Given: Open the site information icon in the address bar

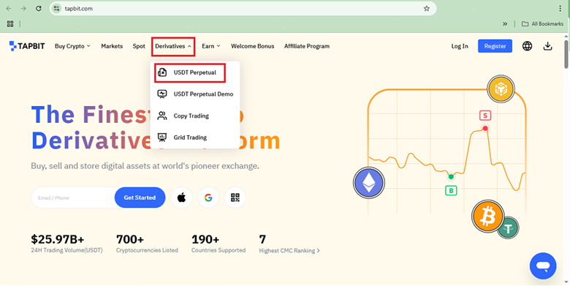Looking at the screenshot, I should (56, 8).
